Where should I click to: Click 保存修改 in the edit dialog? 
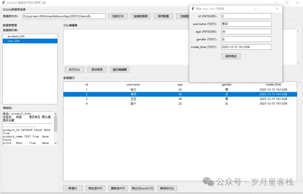click(231, 56)
